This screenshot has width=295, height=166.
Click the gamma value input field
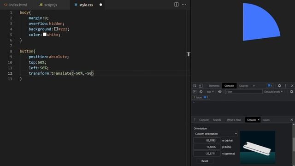pyautogui.click(x=207, y=154)
